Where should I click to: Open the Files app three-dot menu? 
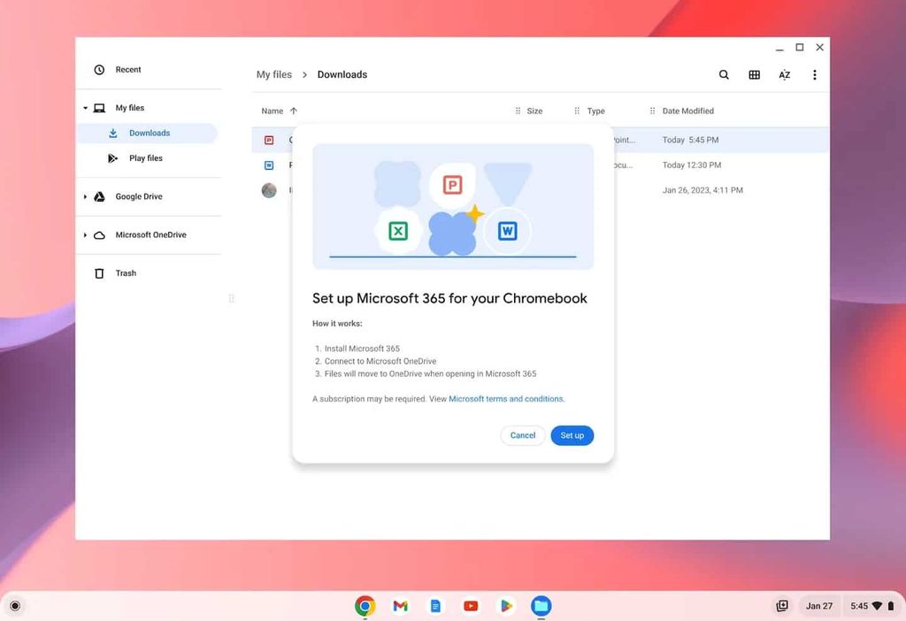814,74
